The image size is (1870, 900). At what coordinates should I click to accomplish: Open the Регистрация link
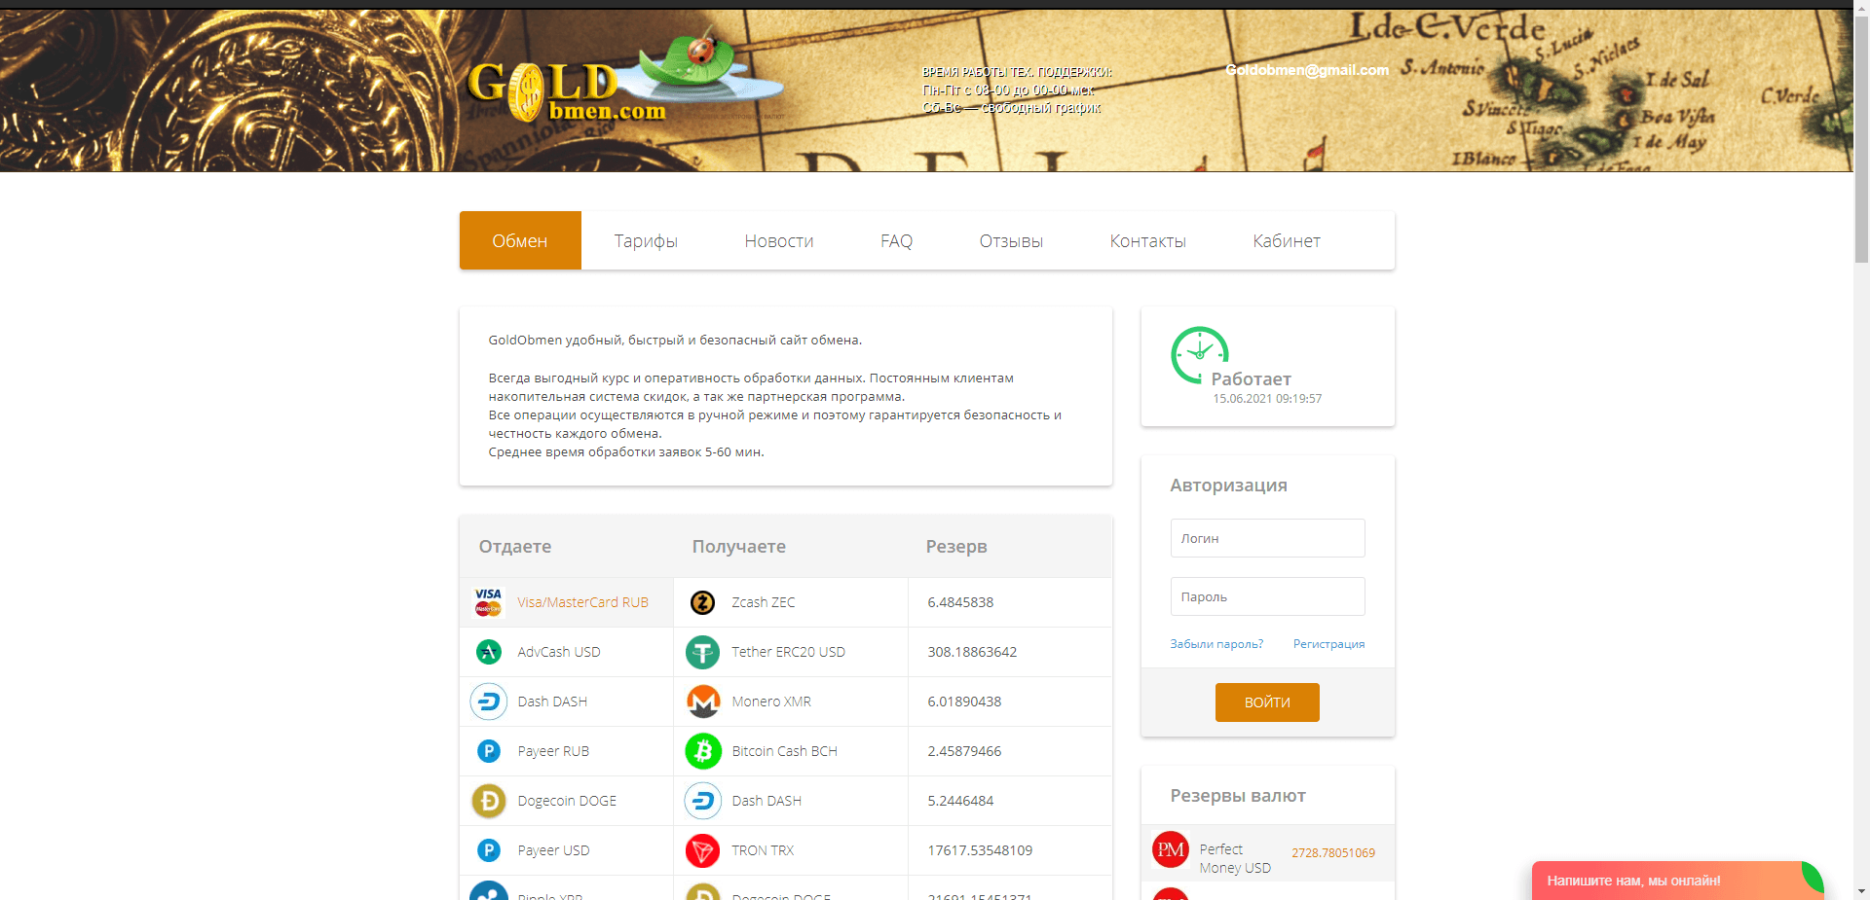click(x=1328, y=644)
